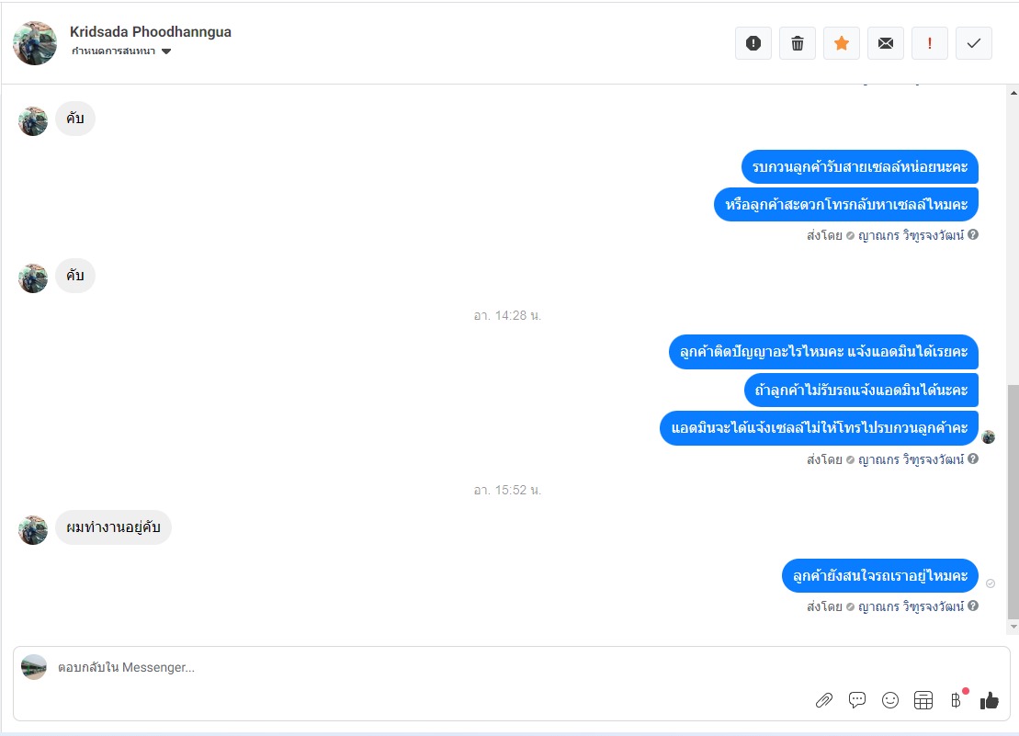This screenshot has width=1019, height=736.
Task: Delete the conversation with the trash icon
Action: (798, 43)
